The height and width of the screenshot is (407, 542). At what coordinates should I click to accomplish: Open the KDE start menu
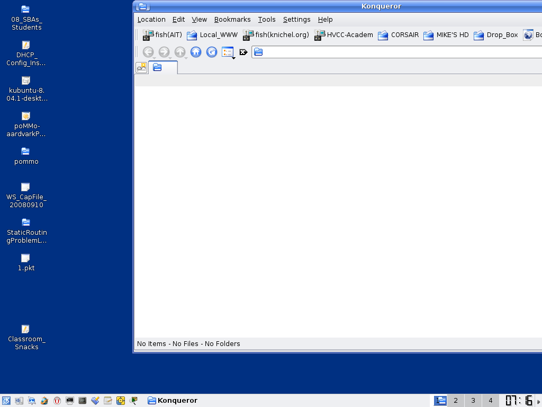(x=6, y=401)
